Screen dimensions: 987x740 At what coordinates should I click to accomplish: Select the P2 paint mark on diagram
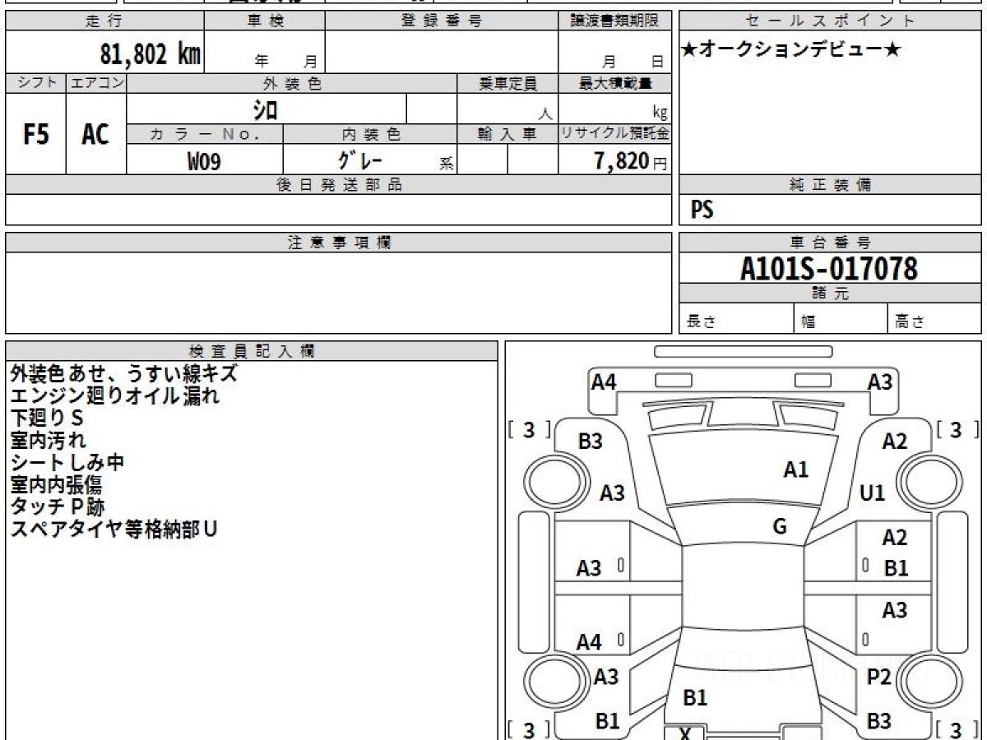pyautogui.click(x=879, y=677)
